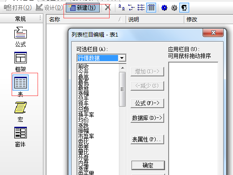
Task: Click the blue gear icon
Action: 164,8
